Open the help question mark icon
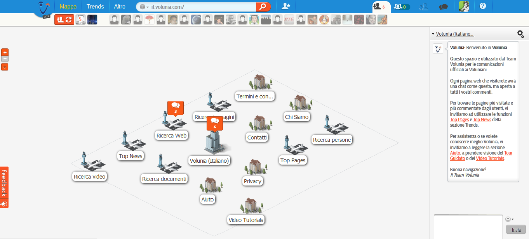 (483, 6)
